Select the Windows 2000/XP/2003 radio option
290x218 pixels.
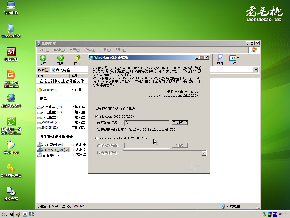pos(97,116)
